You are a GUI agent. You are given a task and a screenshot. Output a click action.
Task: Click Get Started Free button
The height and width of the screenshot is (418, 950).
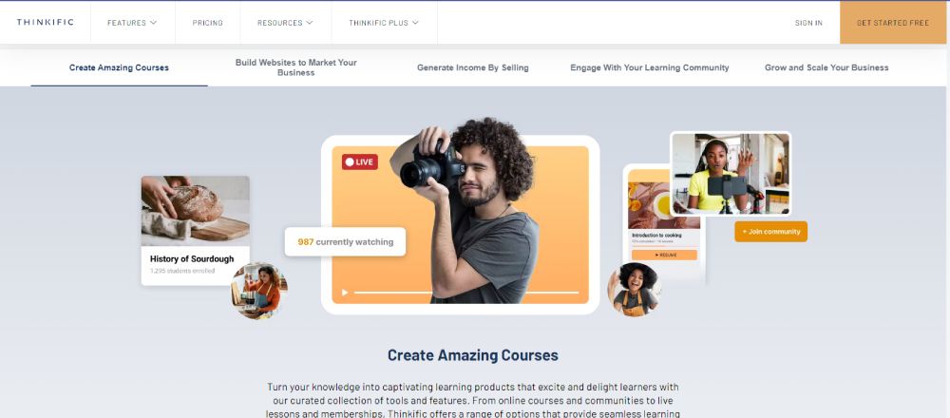pyautogui.click(x=893, y=23)
